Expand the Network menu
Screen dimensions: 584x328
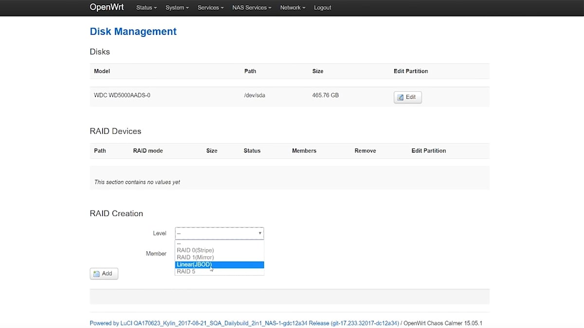(292, 8)
